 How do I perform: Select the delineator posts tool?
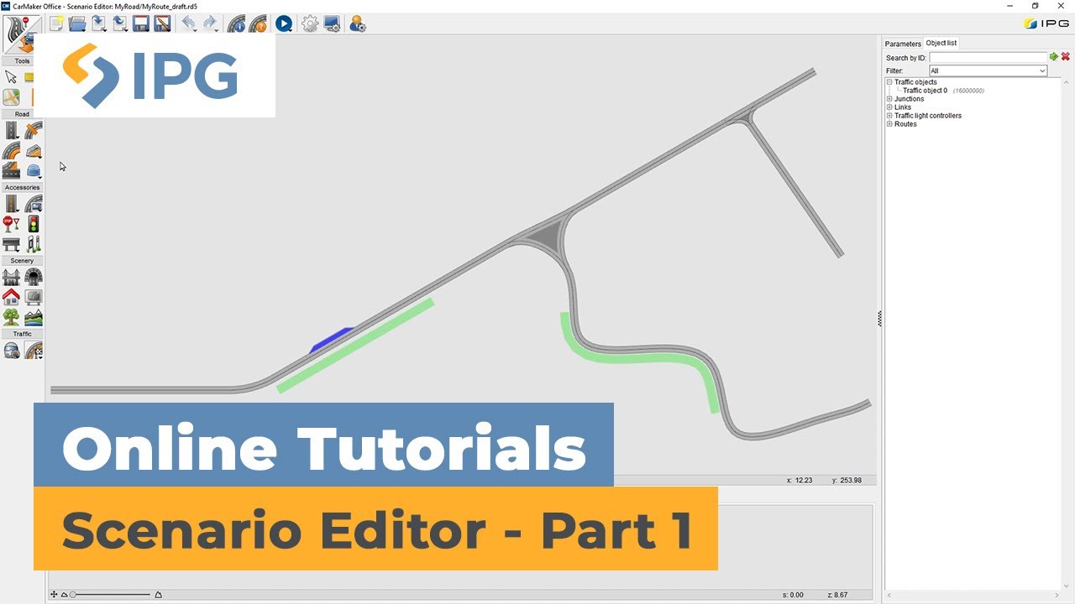pos(34,244)
